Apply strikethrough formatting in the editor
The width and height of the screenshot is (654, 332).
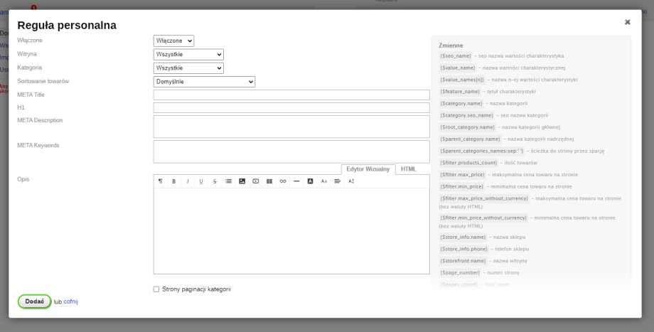coord(215,181)
